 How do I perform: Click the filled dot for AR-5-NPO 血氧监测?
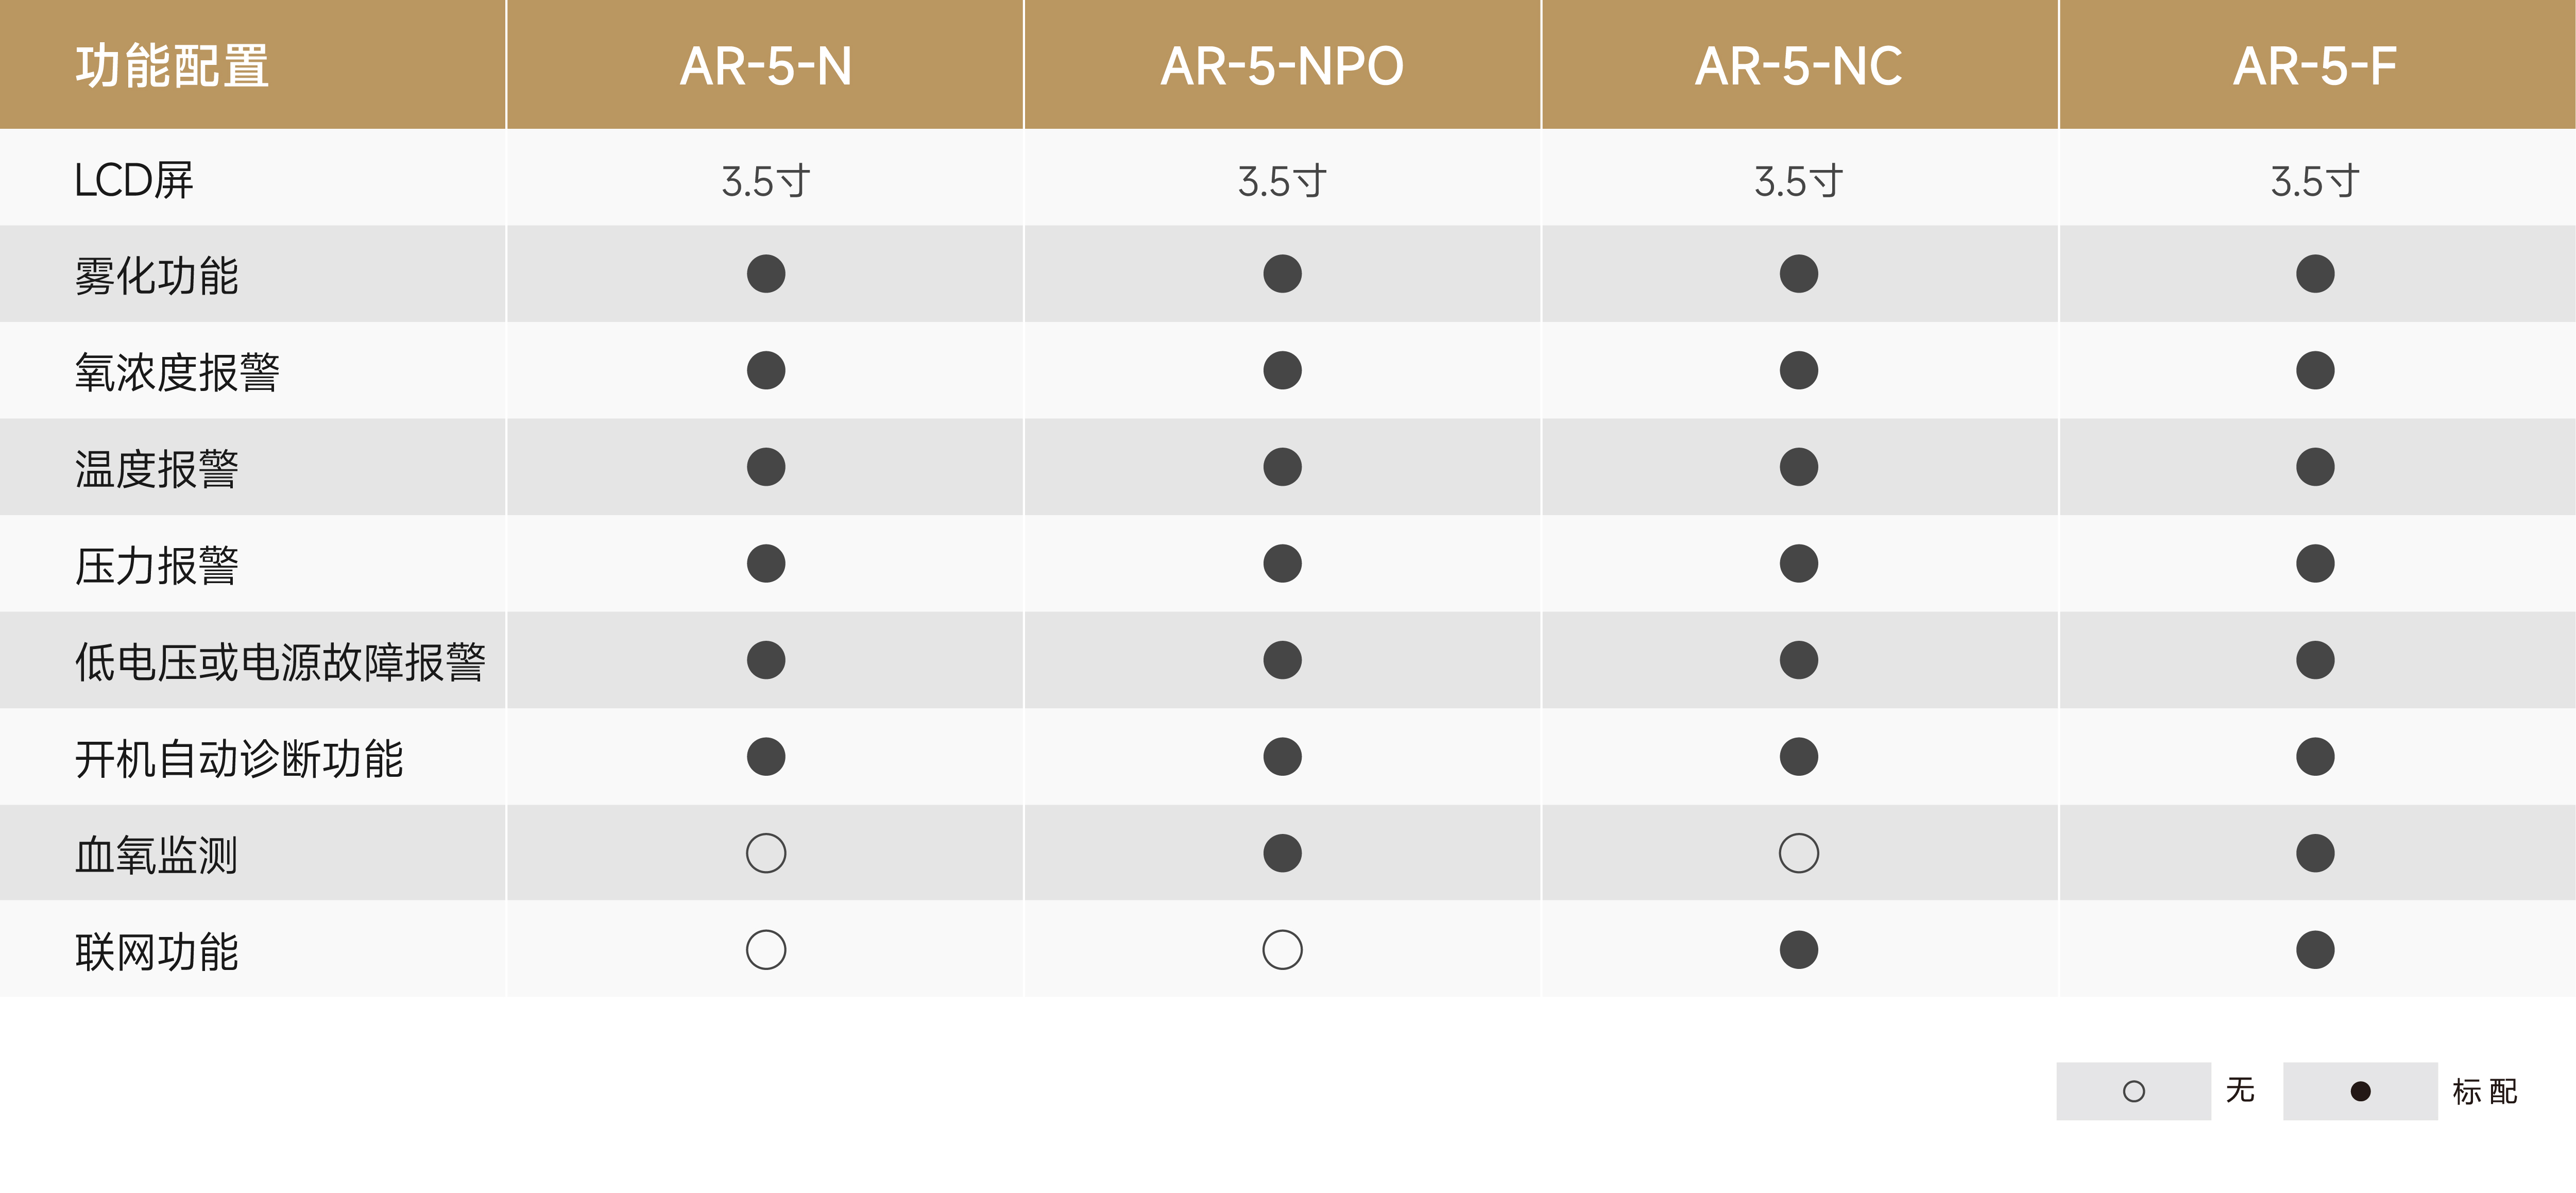1282,853
